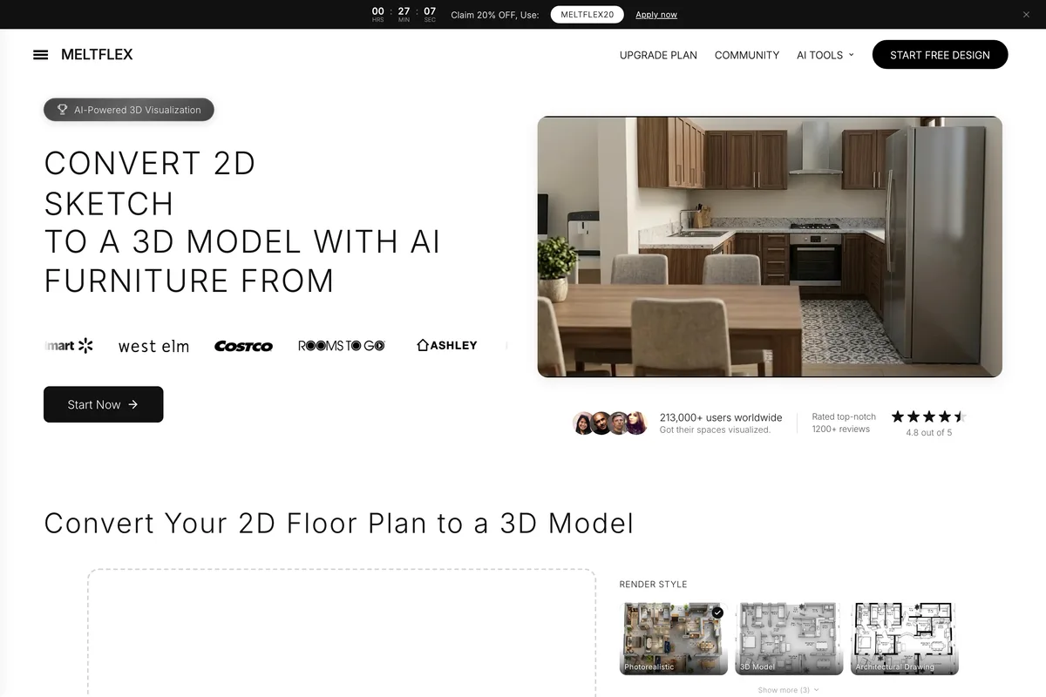
Task: Select the Architectural Drawing render style
Action: (905, 639)
